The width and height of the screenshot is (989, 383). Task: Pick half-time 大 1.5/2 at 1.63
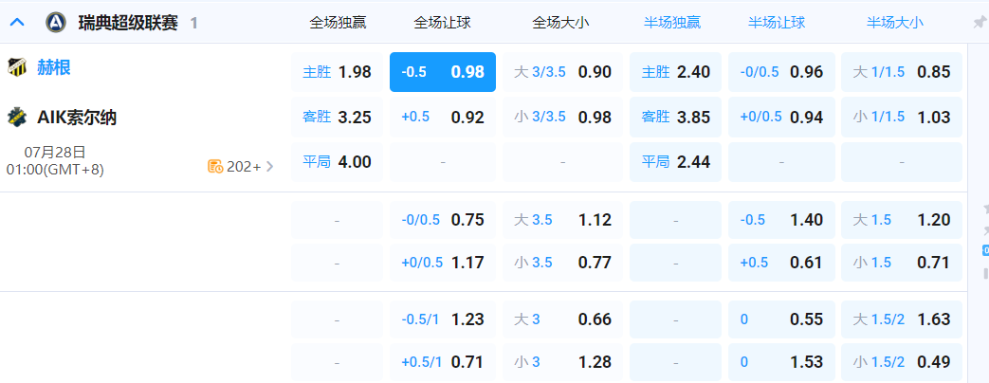click(902, 319)
